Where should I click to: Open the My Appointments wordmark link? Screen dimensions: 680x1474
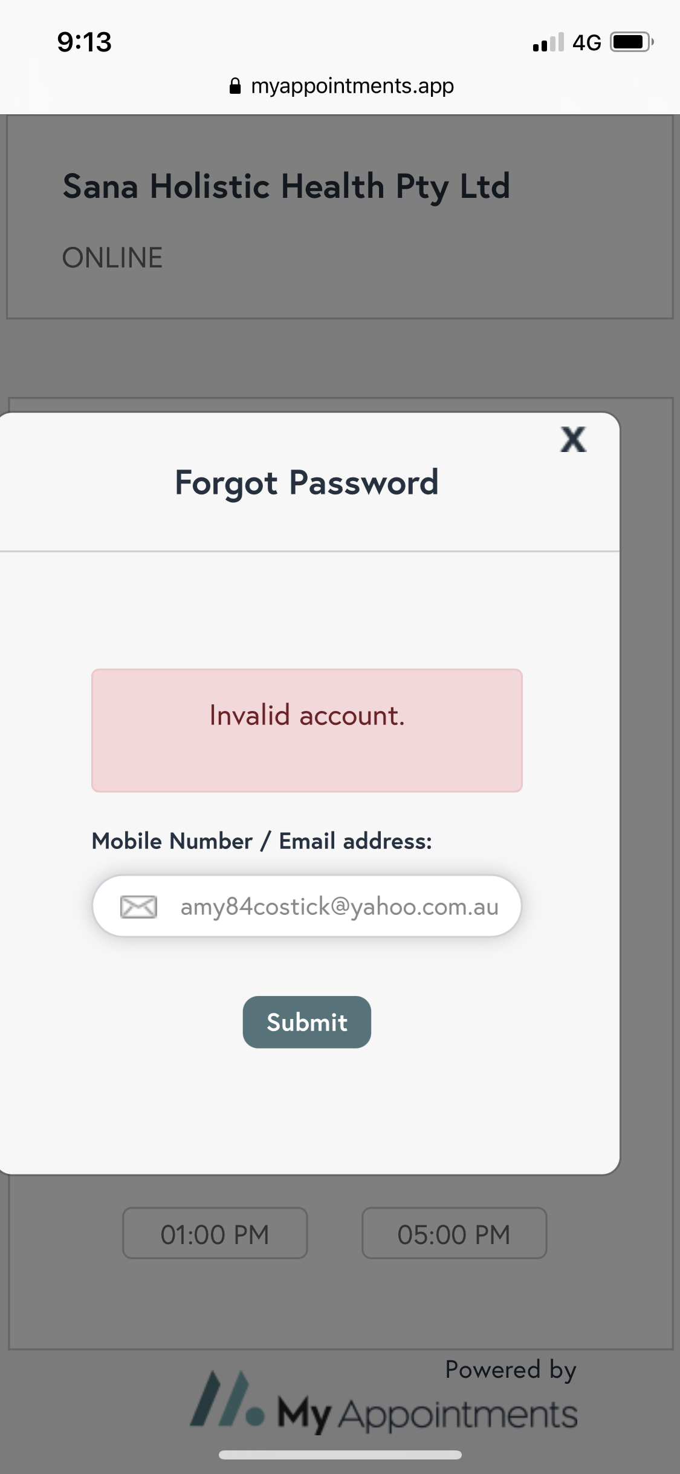[427, 1413]
